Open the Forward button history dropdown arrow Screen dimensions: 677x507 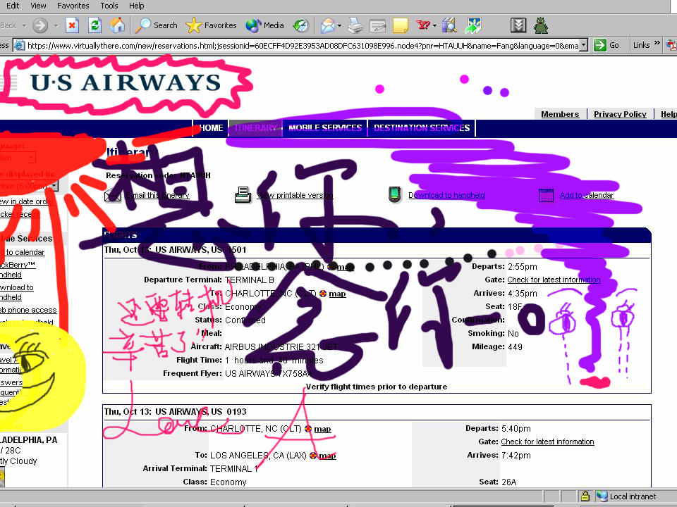coord(56,26)
